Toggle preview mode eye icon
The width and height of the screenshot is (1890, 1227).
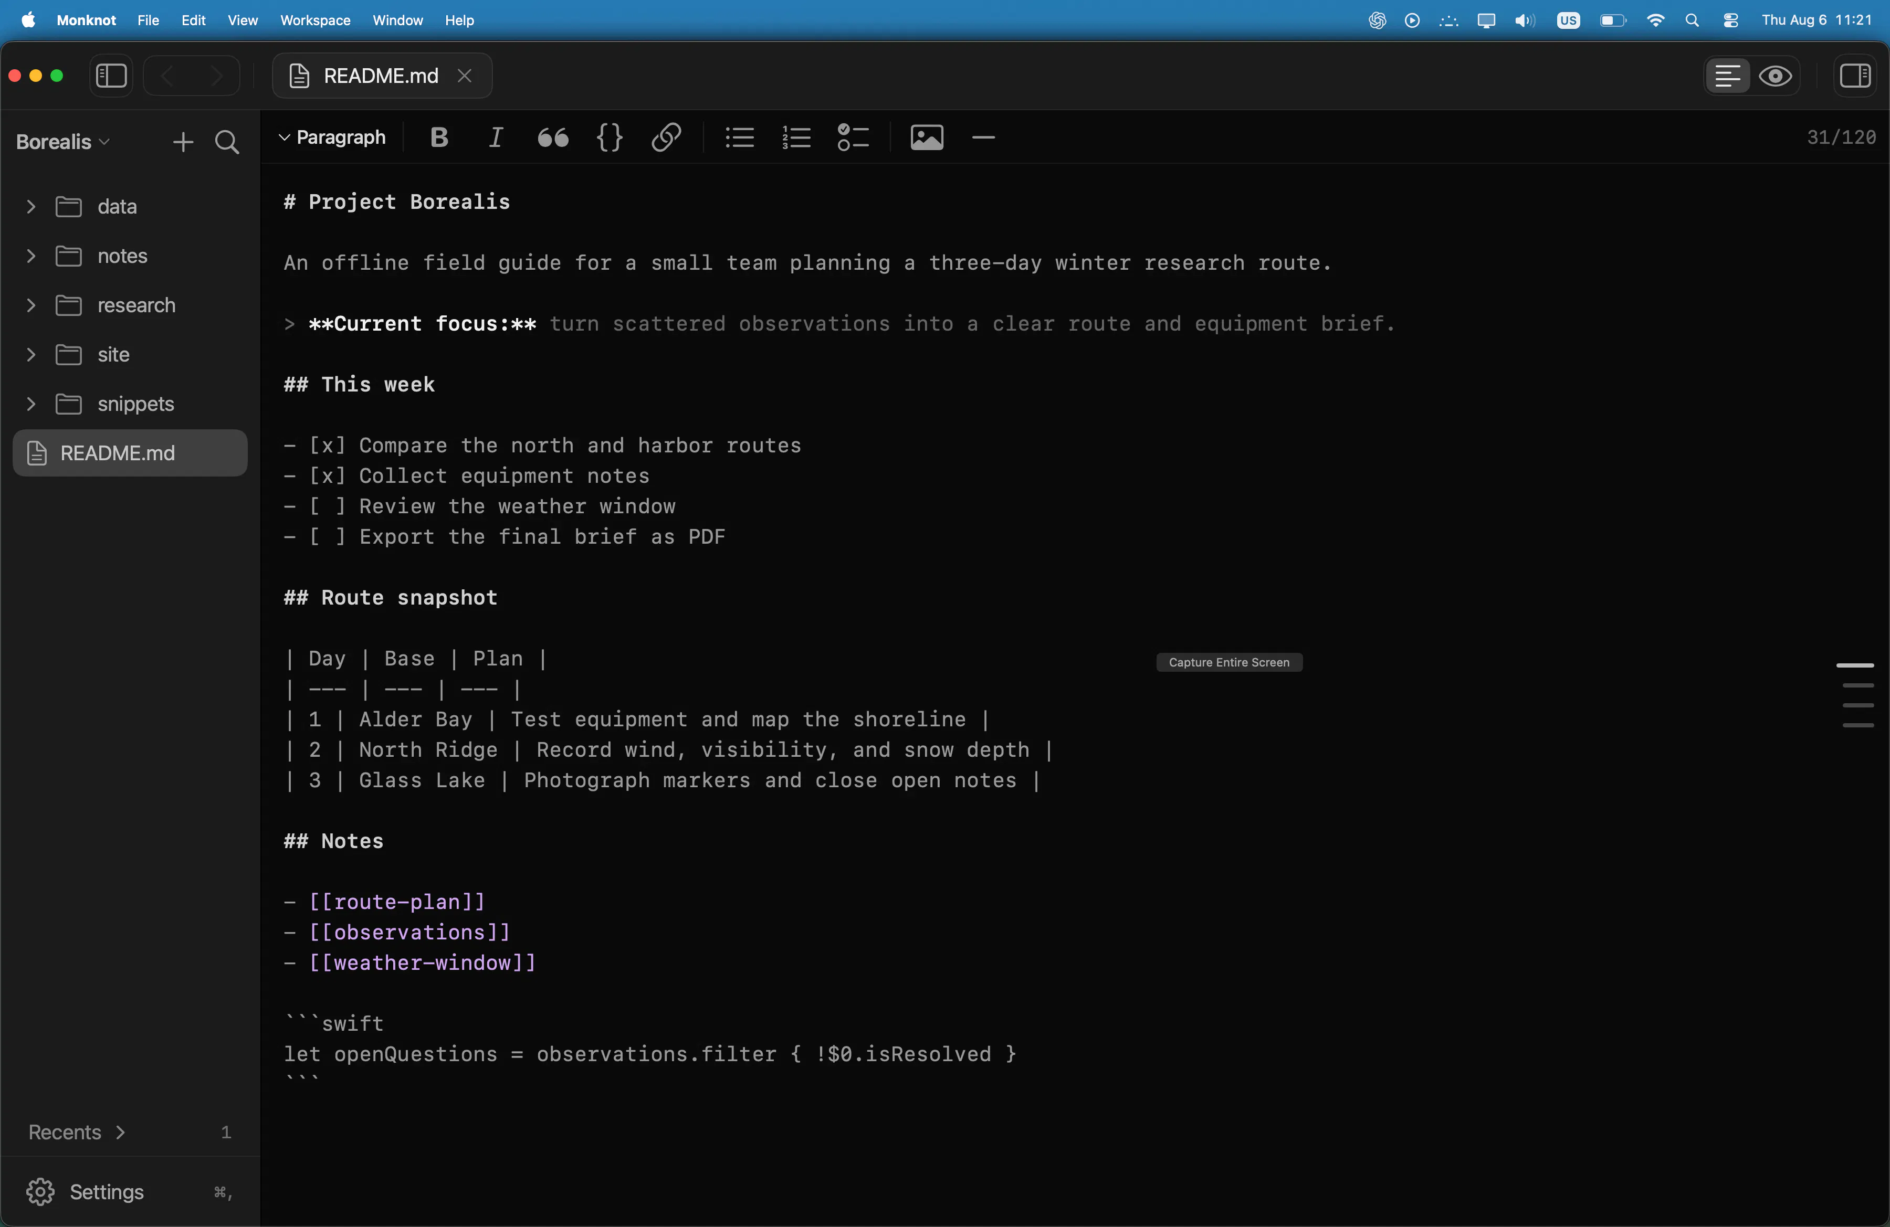1775,76
